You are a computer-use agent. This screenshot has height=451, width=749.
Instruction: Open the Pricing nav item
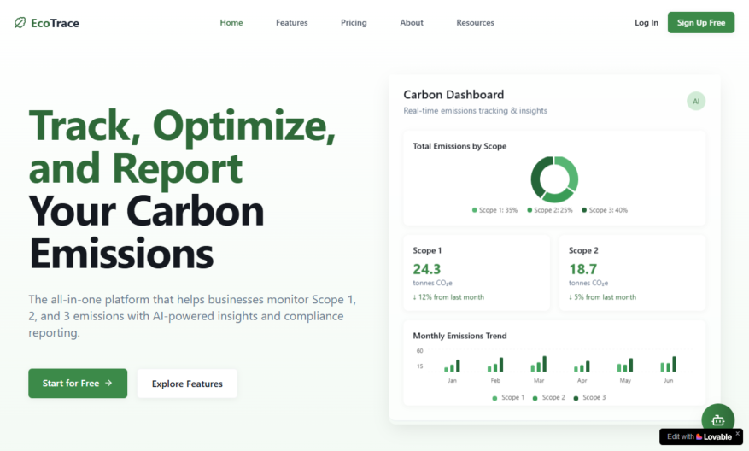[354, 22]
